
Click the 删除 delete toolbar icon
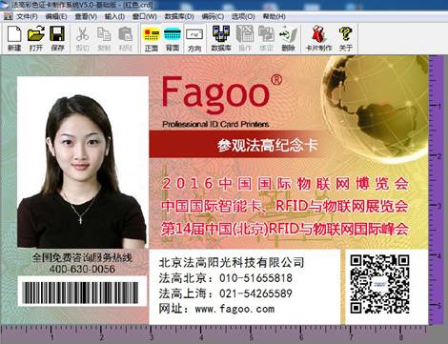(288, 38)
